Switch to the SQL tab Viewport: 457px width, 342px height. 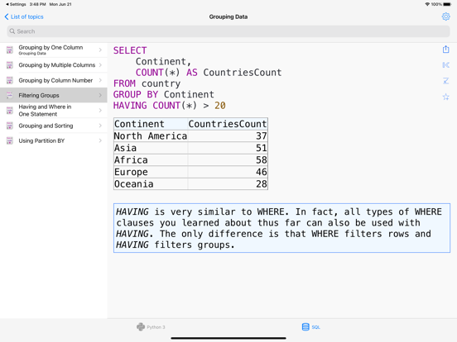311,327
